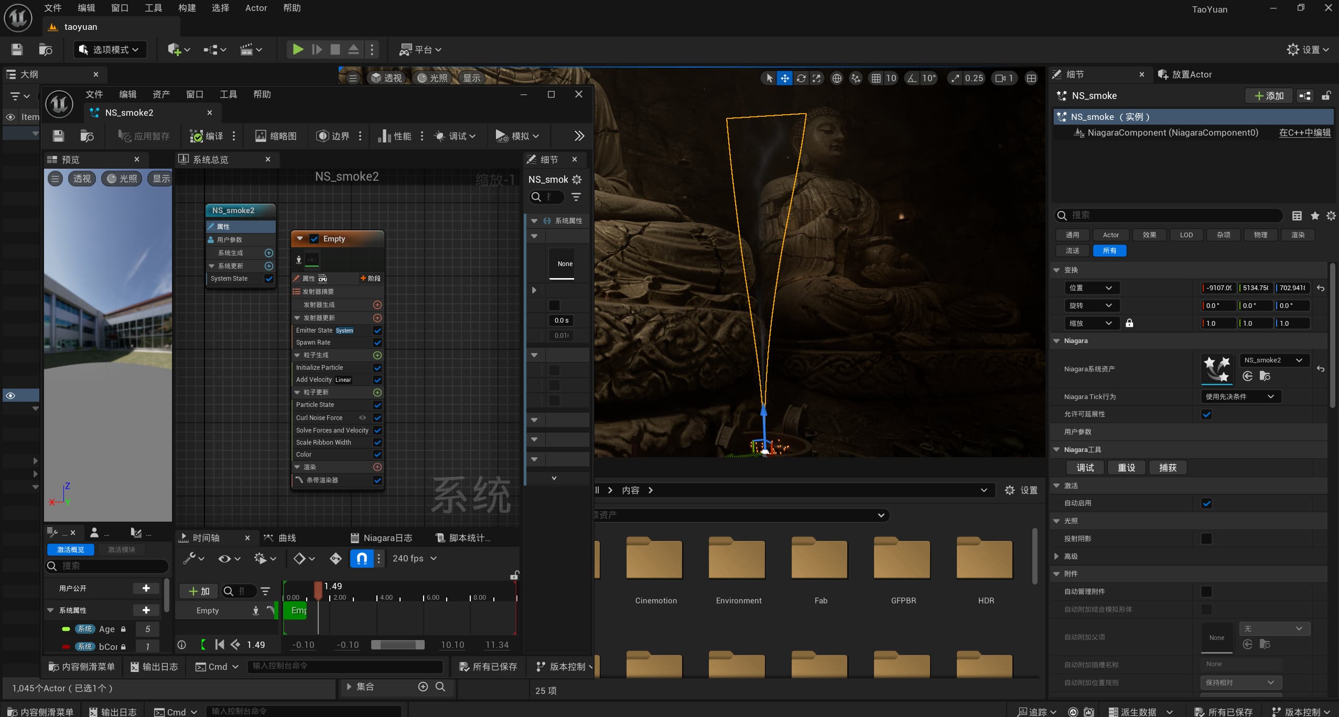The width and height of the screenshot is (1339, 717).
Task: Add module to Particle Spawn group
Action: 377,355
